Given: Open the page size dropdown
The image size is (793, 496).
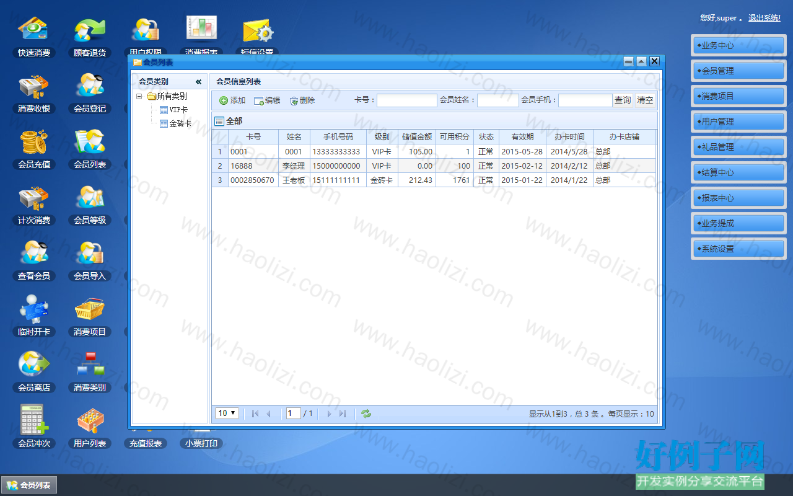Looking at the screenshot, I should (227, 414).
